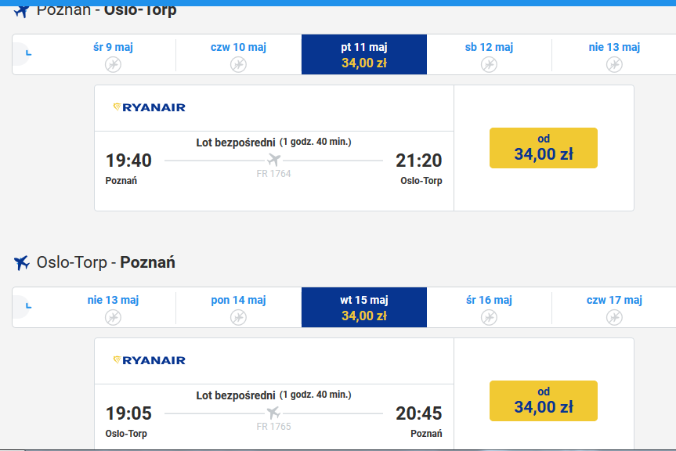The height and width of the screenshot is (451, 676).
Task: Click the Ryanair logo on return flight card
Action: [149, 360]
